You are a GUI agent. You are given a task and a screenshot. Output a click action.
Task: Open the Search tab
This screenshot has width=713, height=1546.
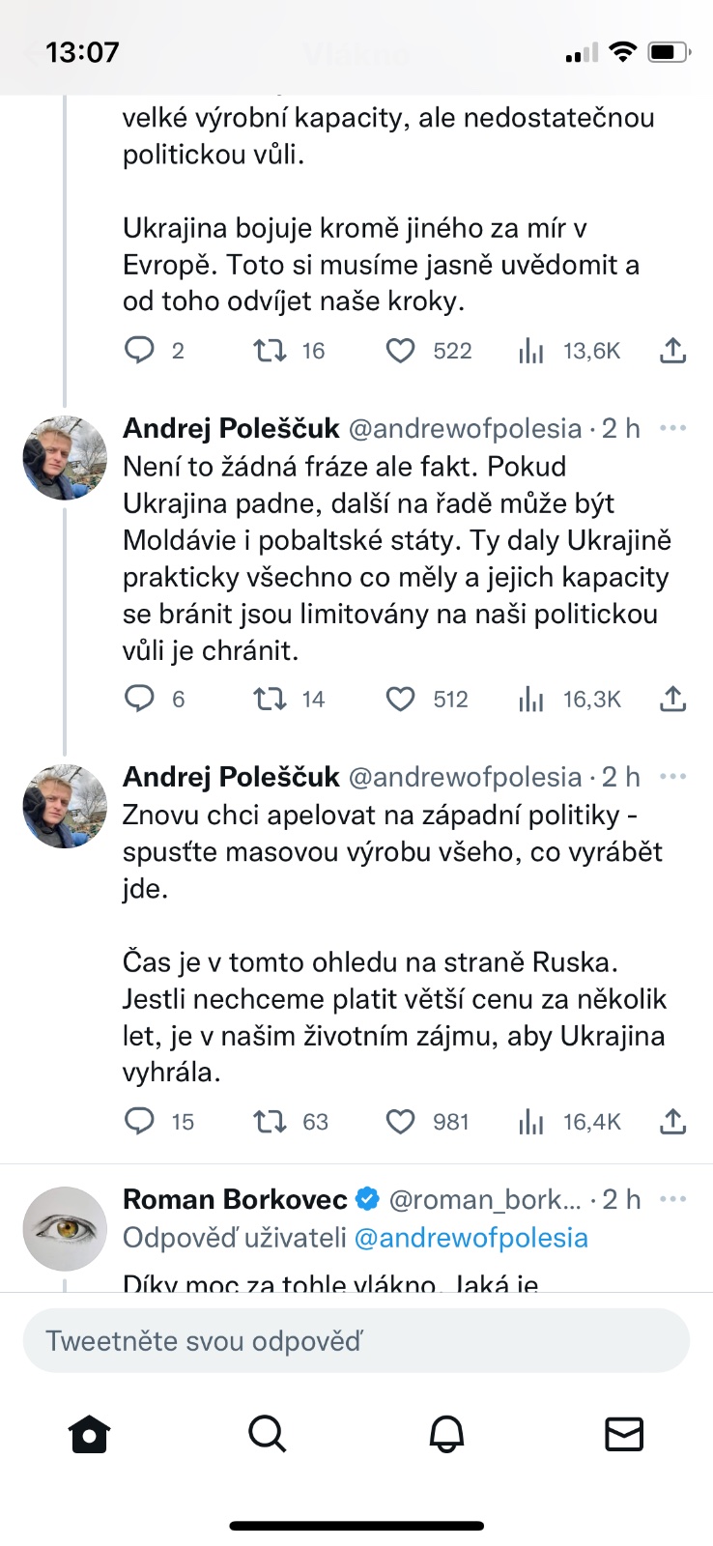pyautogui.click(x=267, y=1434)
